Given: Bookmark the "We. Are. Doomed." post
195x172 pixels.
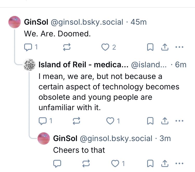Looking at the screenshot, I should coord(150,47).
